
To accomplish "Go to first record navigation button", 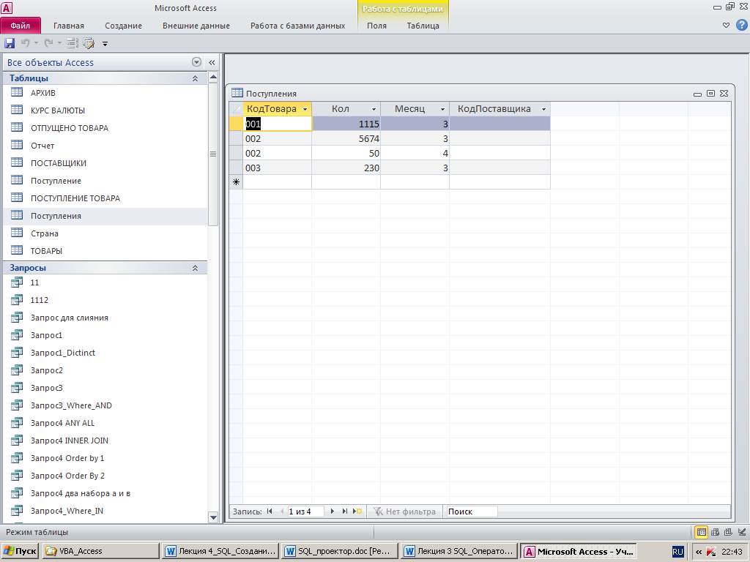I will [x=270, y=512].
